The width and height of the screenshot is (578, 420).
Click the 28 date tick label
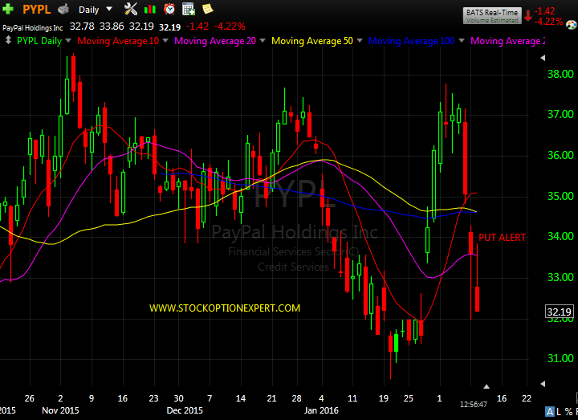click(x=296, y=398)
